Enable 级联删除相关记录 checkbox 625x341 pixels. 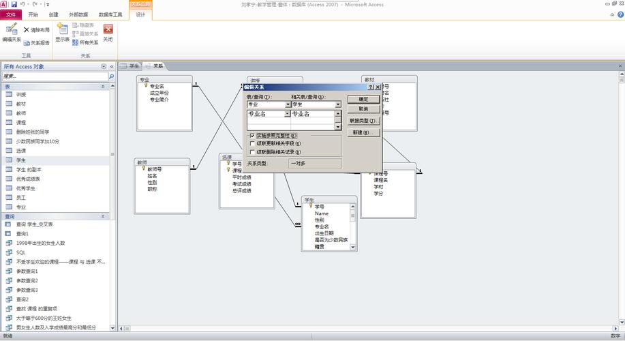click(252, 152)
